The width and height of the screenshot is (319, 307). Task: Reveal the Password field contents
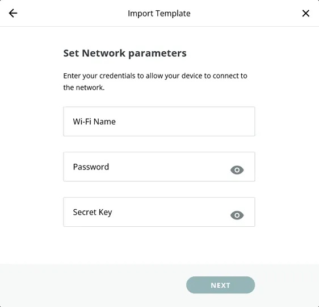[x=237, y=170]
